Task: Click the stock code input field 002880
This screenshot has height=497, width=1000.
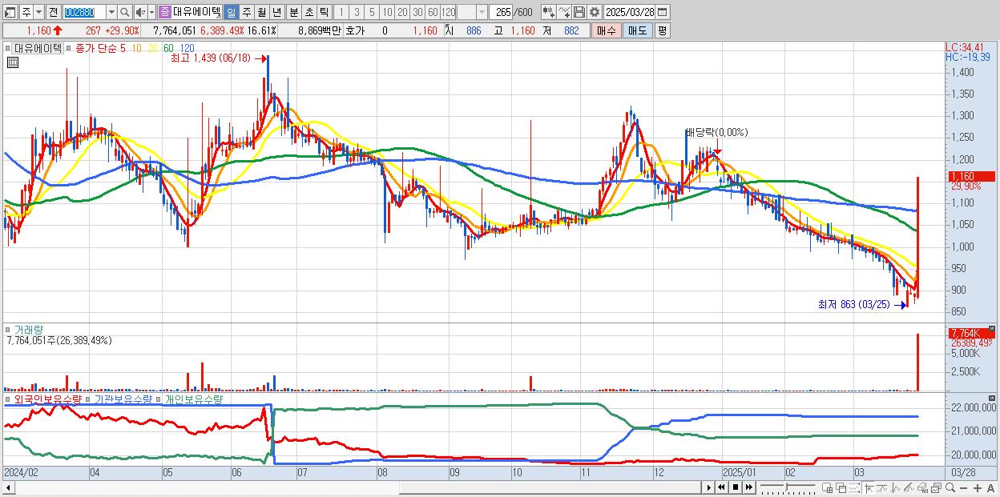Action: point(85,12)
